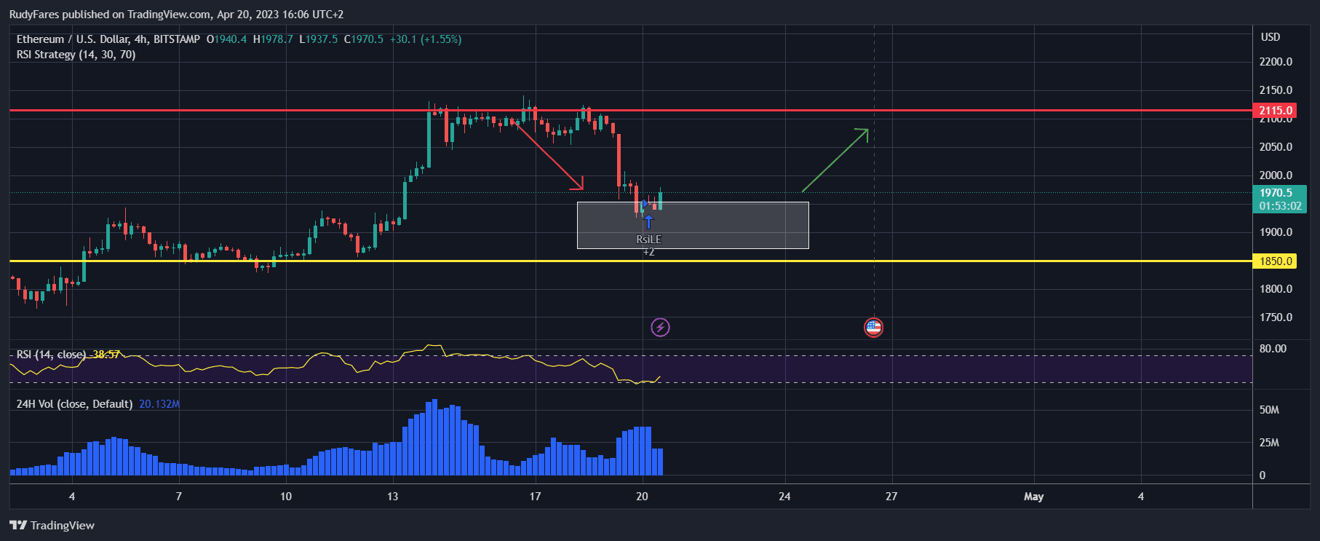
Task: Open the RSI Strategy (14, 30, 70) legend
Action: tap(76, 55)
